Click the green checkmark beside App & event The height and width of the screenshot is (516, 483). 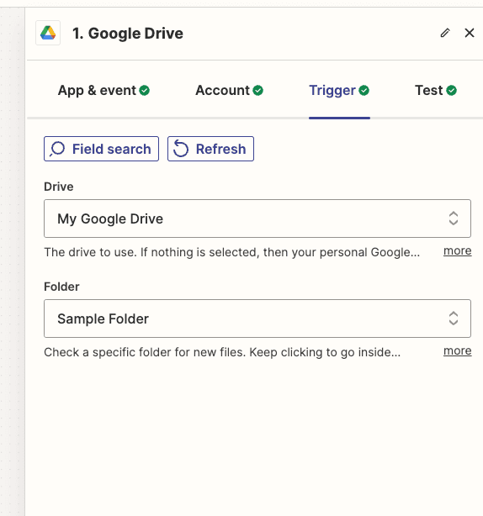coord(144,90)
